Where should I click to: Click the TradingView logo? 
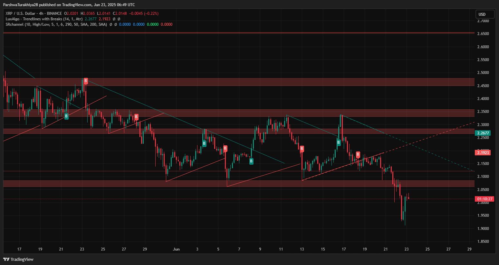point(18,259)
